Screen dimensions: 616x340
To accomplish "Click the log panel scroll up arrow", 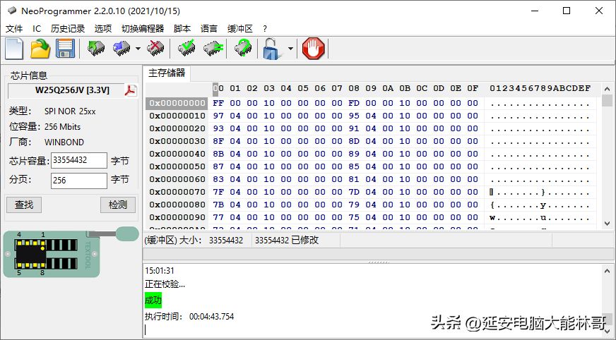I will (x=608, y=271).
